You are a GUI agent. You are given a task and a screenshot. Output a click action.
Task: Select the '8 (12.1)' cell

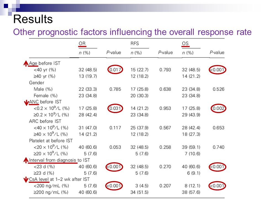(192, 186)
